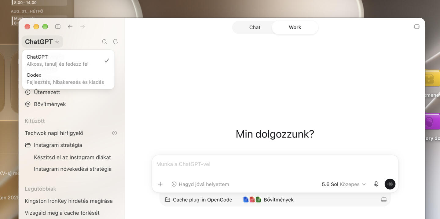440x219 pixels.
Task: Open notifications bell icon
Action: (x=115, y=42)
